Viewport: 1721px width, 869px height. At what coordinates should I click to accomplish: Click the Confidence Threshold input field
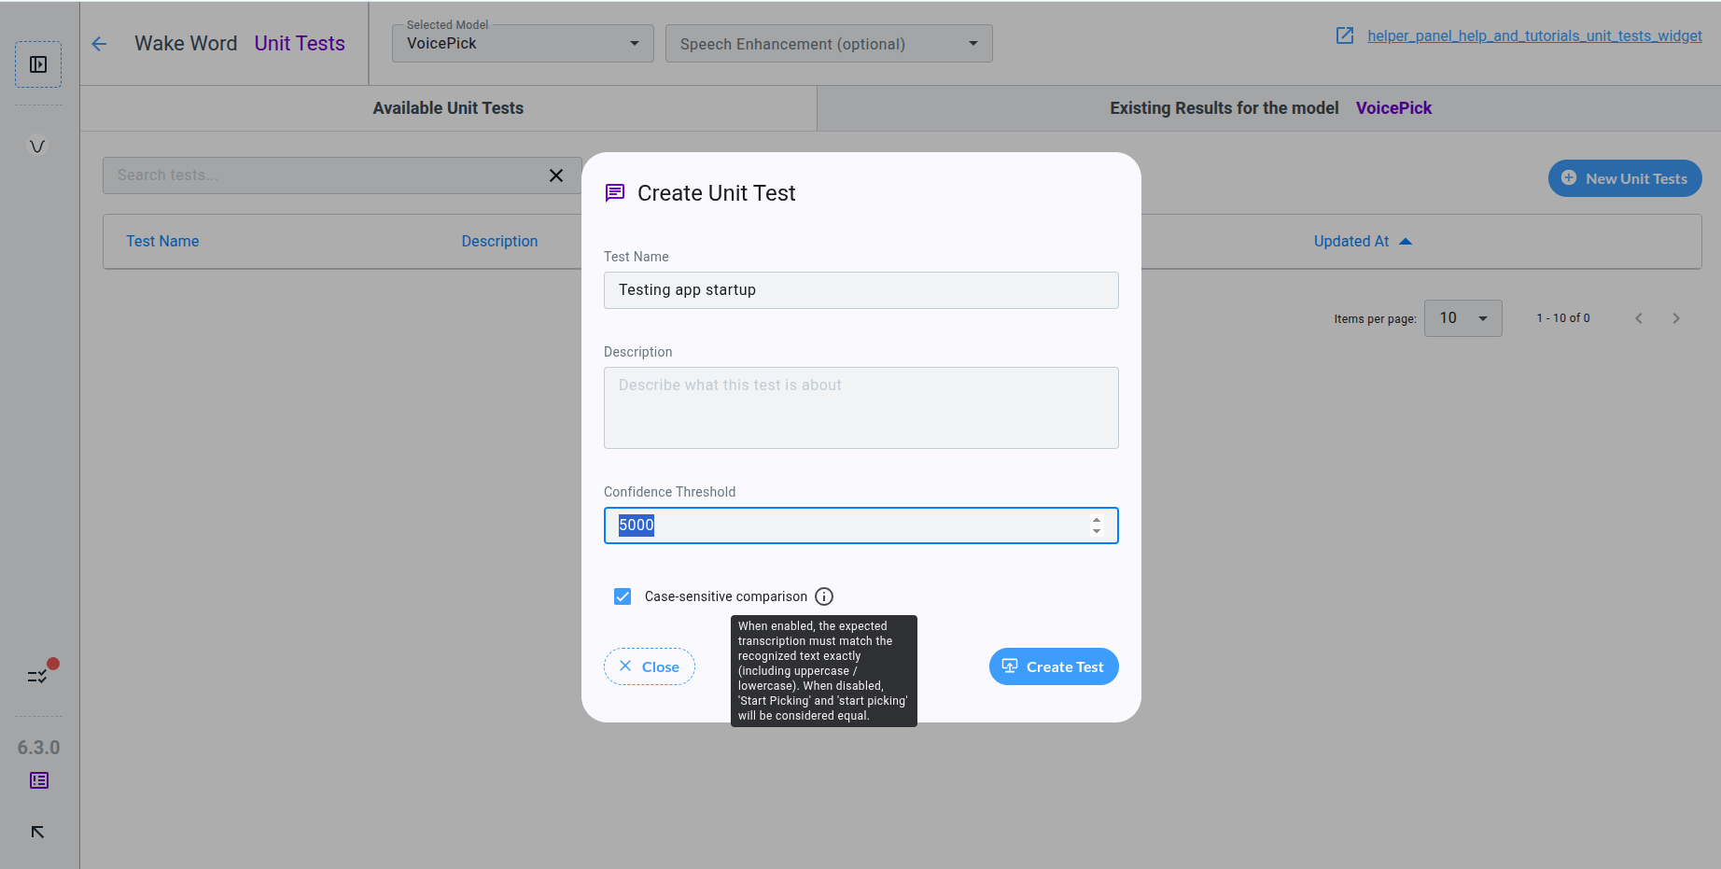pyautogui.click(x=861, y=526)
